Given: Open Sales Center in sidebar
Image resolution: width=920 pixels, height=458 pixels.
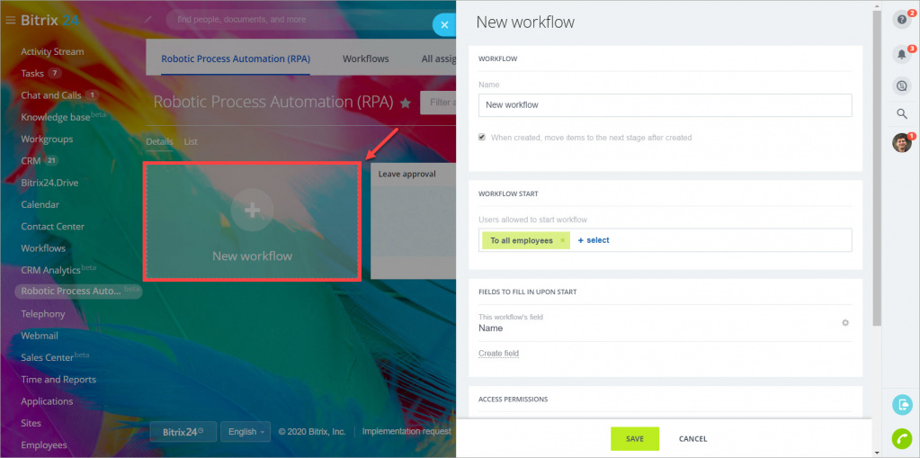Looking at the screenshot, I should pos(47,357).
